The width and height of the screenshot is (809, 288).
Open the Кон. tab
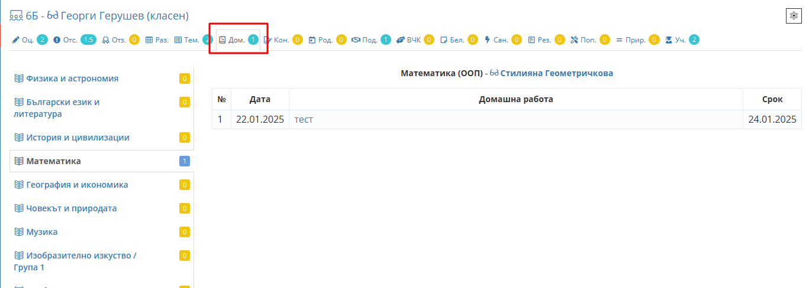point(283,40)
